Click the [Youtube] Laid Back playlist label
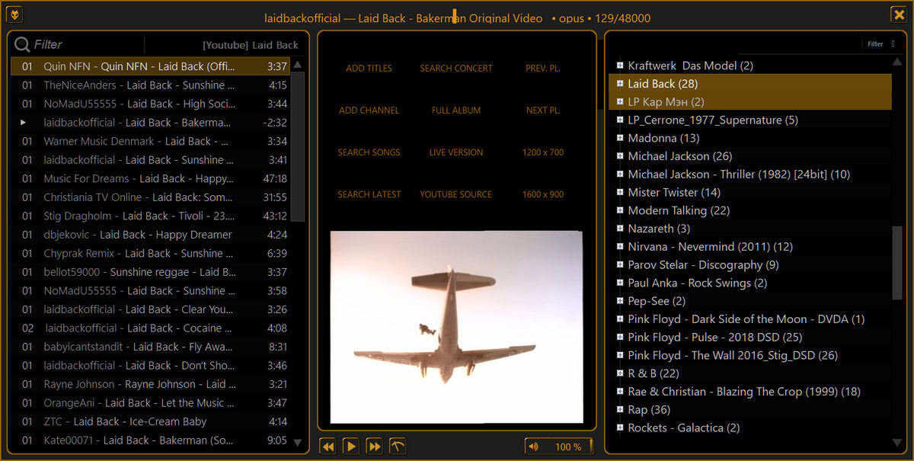914x461 pixels. click(x=251, y=45)
